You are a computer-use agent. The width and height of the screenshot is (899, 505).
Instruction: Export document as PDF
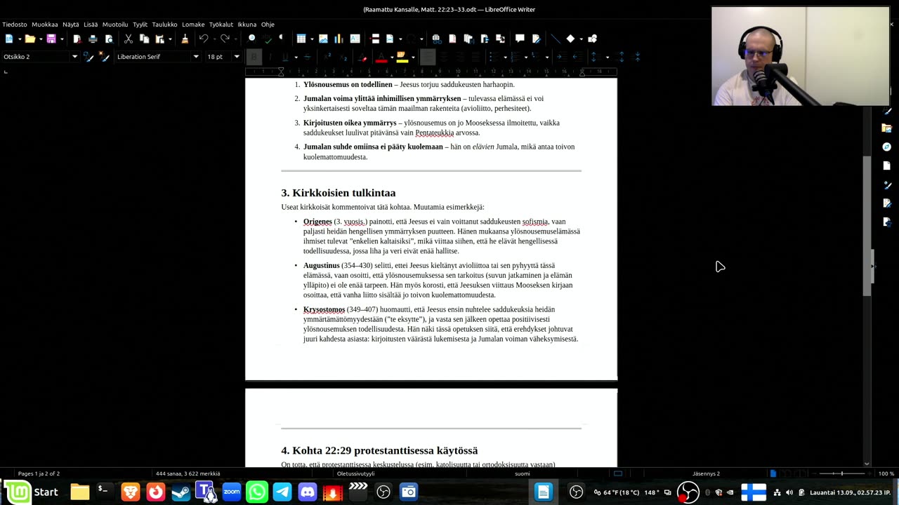(77, 39)
